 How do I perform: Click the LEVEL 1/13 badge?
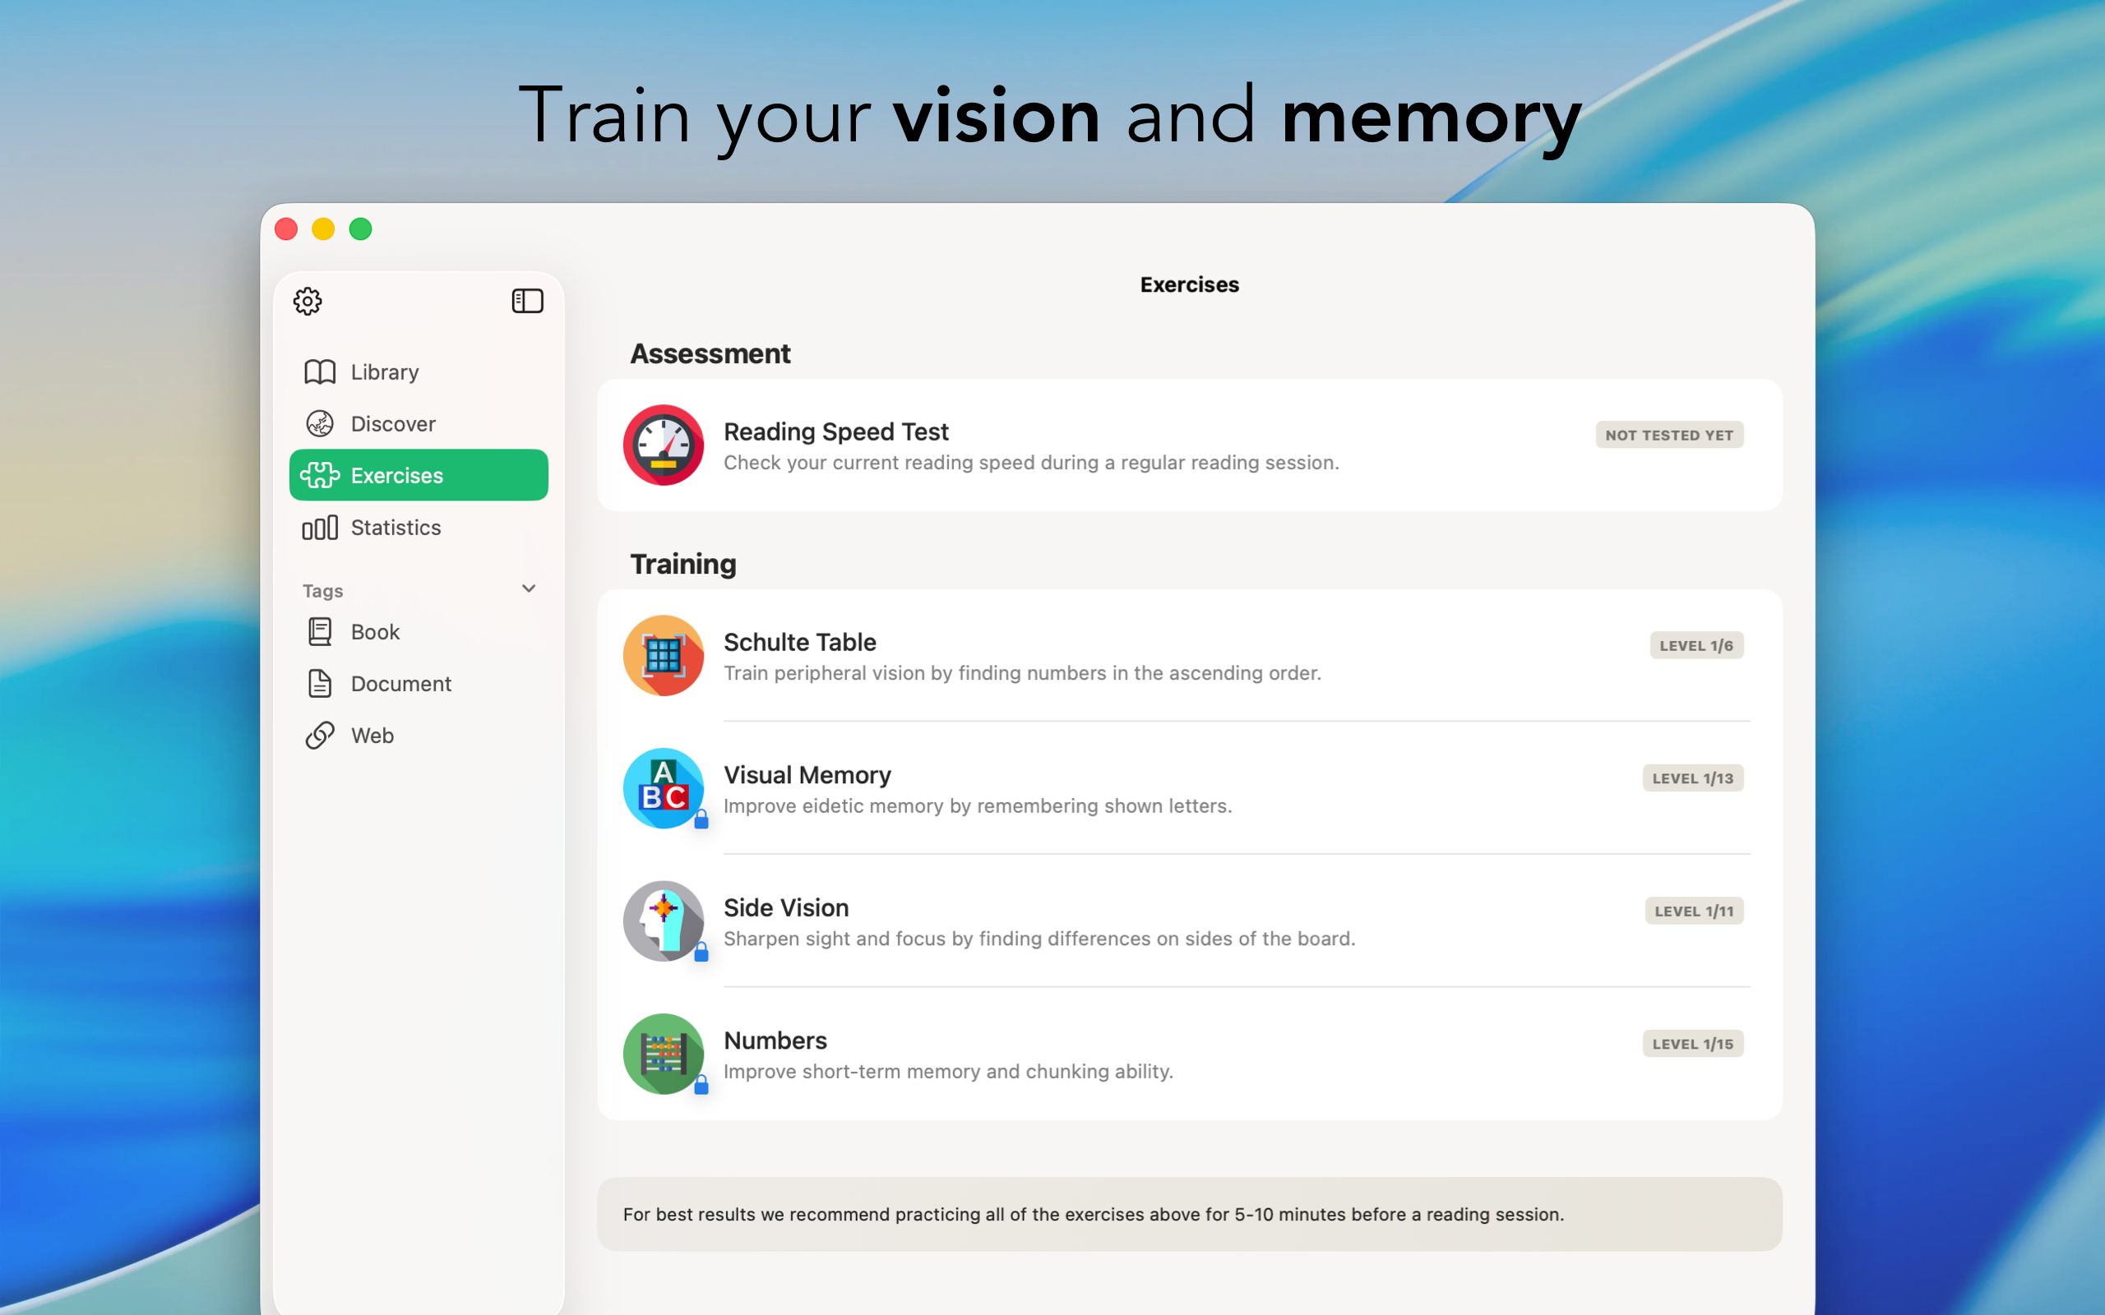pyautogui.click(x=1693, y=778)
